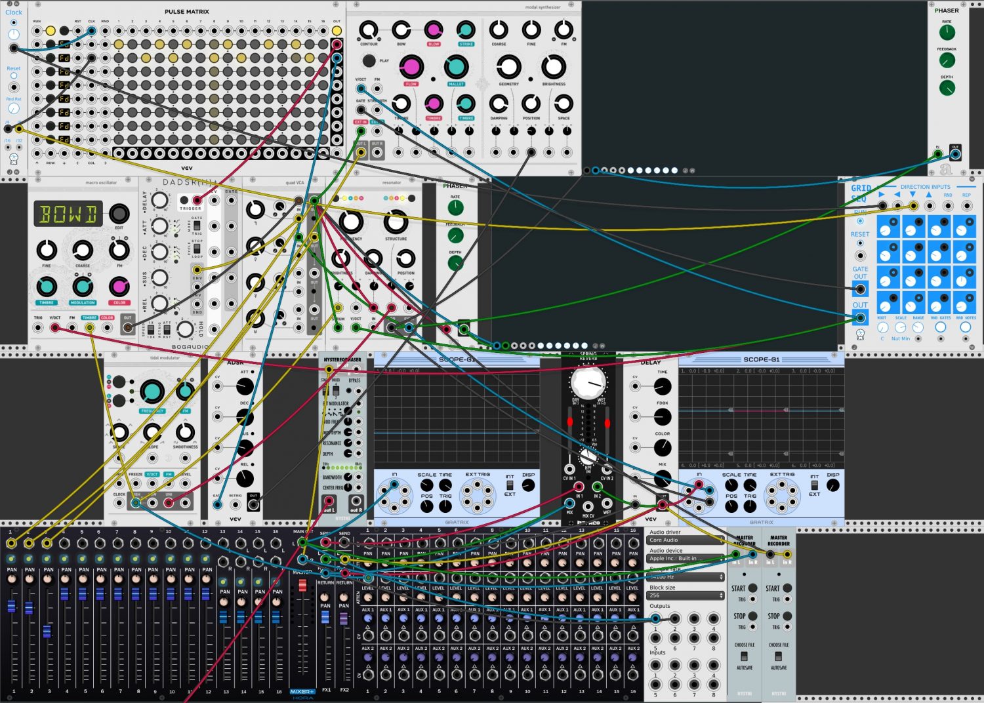The height and width of the screenshot is (703, 984).
Task: Click the GEOMETRY knob on the modal synthesizer
Action: [x=508, y=67]
